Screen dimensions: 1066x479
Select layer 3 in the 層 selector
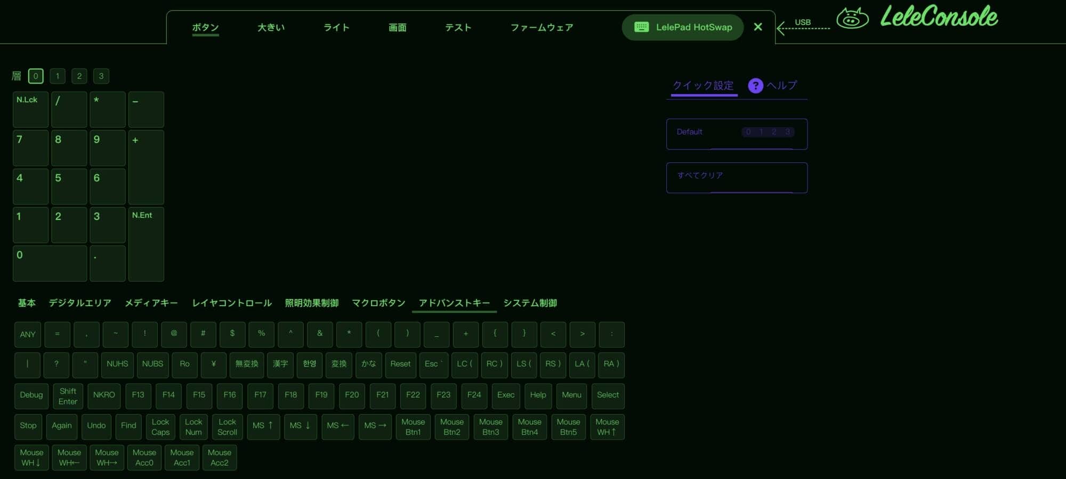point(101,76)
